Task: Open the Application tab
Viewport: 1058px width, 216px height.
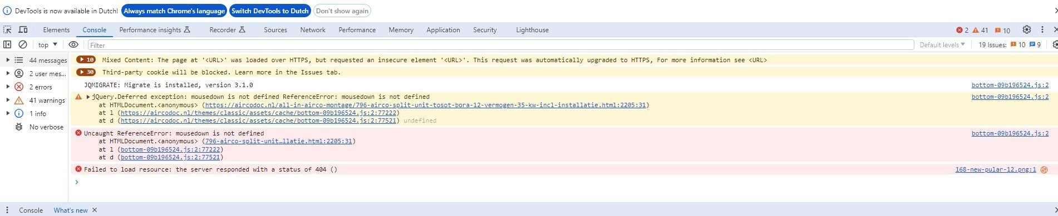Action: click(443, 30)
